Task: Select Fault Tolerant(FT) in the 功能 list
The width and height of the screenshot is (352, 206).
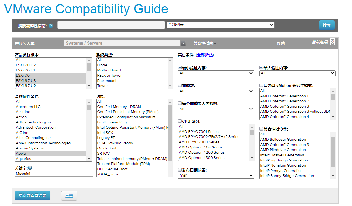Action: 132,122
